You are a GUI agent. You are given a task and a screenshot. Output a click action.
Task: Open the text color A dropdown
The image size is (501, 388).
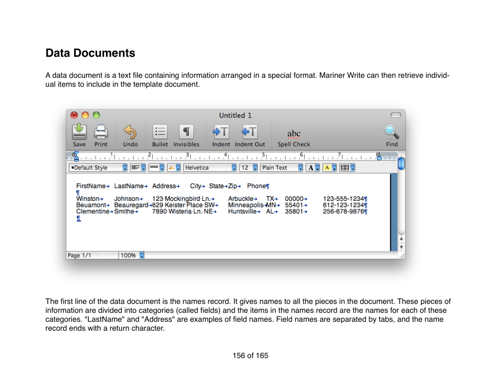pos(313,168)
